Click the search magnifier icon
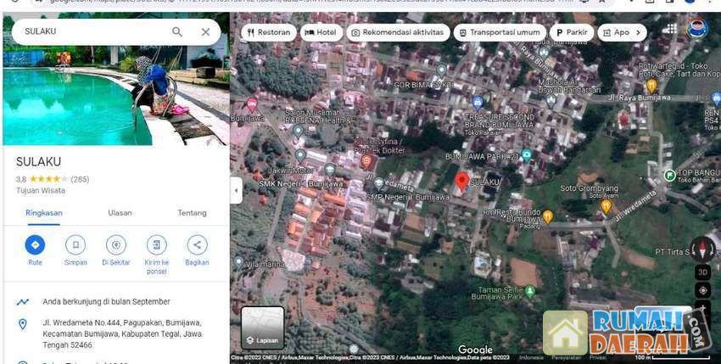721x364 pixels. 177,32
